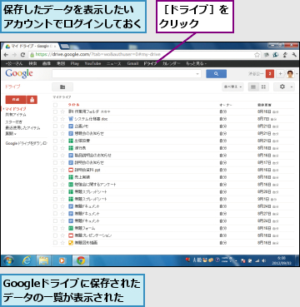Image resolution: width=300 pixels, height=307 pixels.
Task: Open スター付き in the sidebar
Action: click(x=13, y=122)
